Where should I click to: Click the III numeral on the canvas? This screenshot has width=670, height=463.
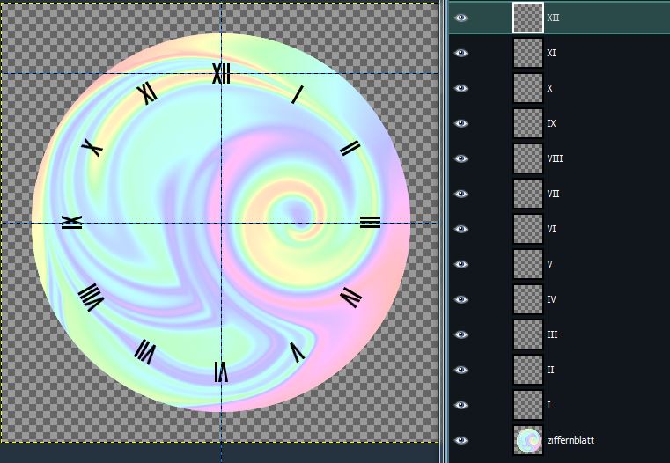point(370,222)
